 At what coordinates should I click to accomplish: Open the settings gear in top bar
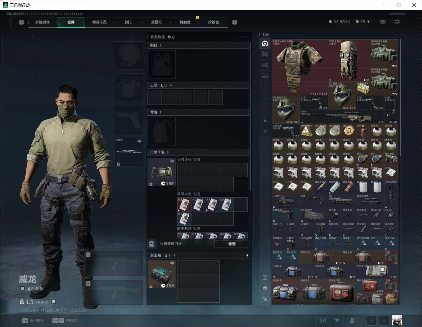point(397,22)
